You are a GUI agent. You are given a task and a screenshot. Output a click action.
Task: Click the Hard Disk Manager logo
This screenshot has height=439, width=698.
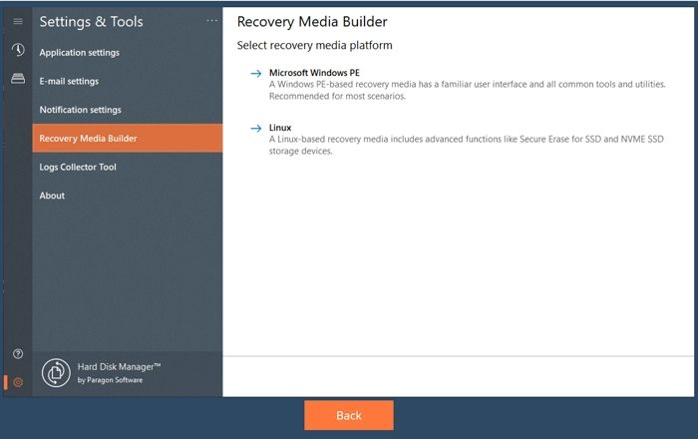point(55,372)
